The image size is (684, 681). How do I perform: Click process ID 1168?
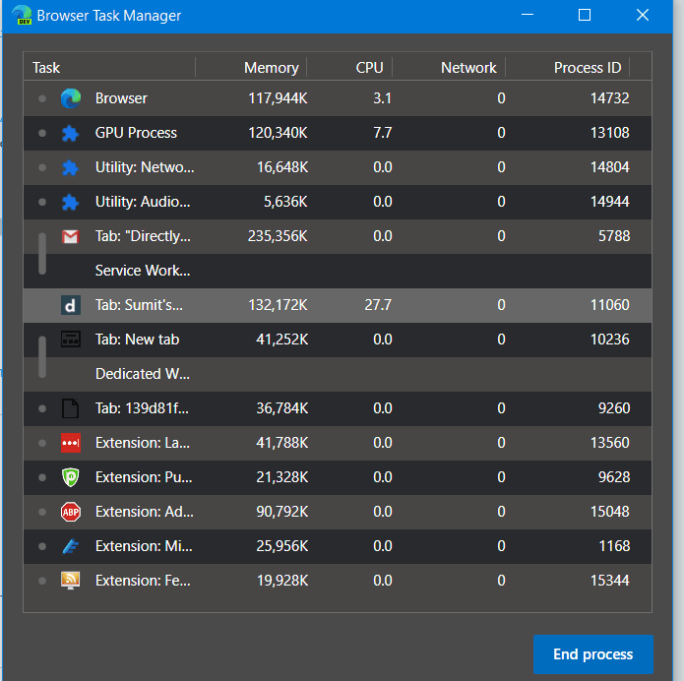614,546
